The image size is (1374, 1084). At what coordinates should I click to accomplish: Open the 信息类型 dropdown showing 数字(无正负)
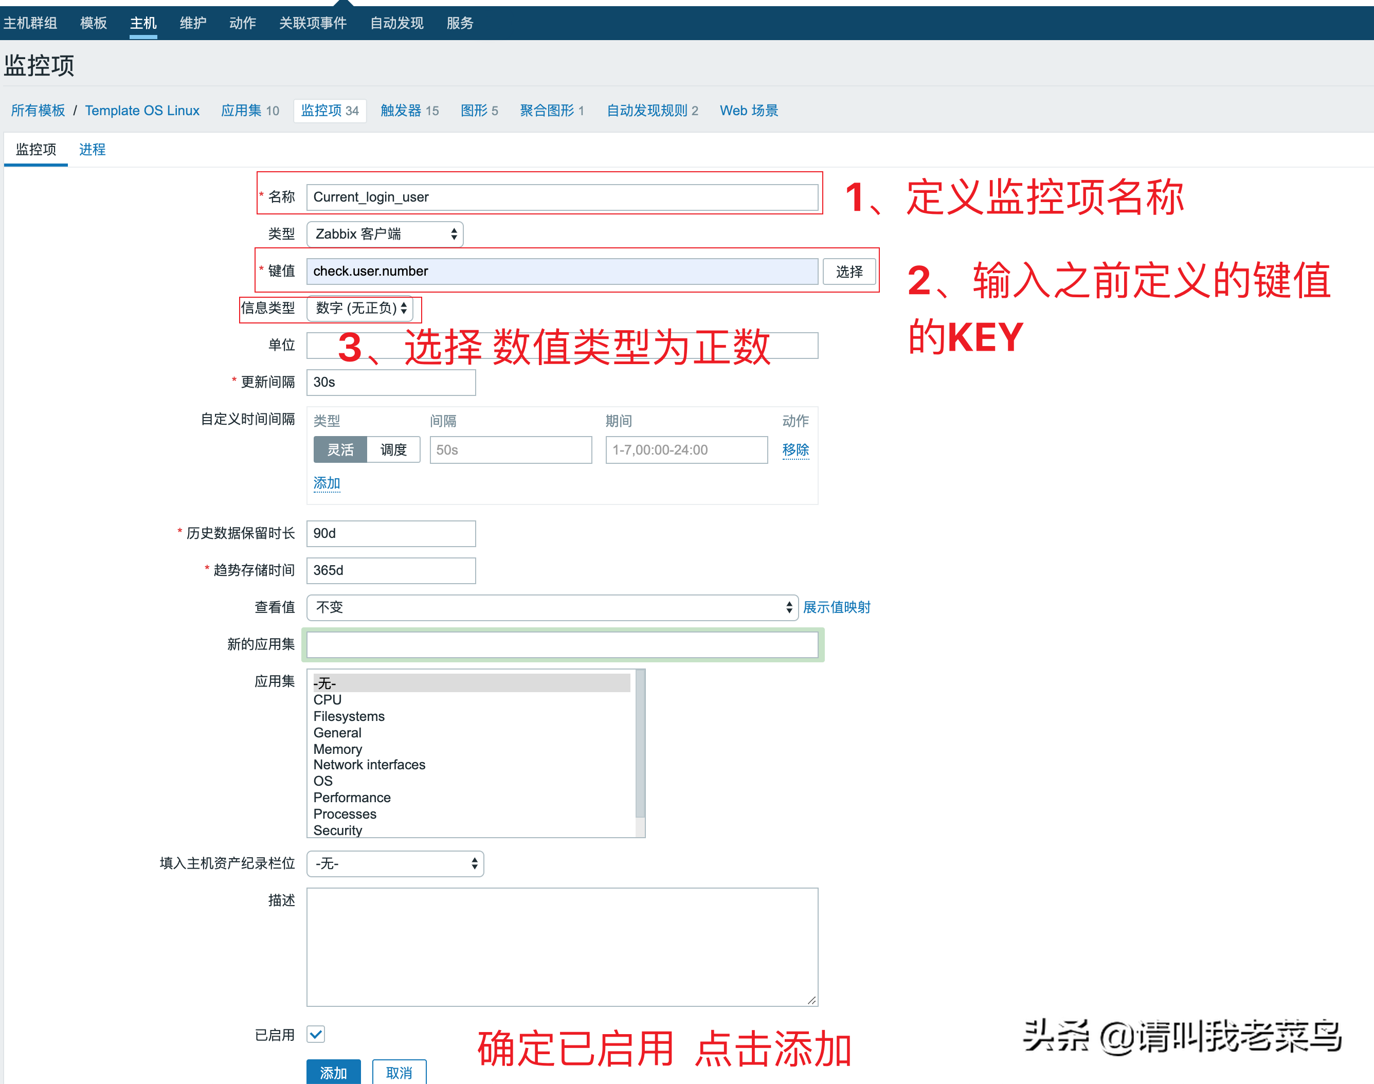click(x=360, y=309)
